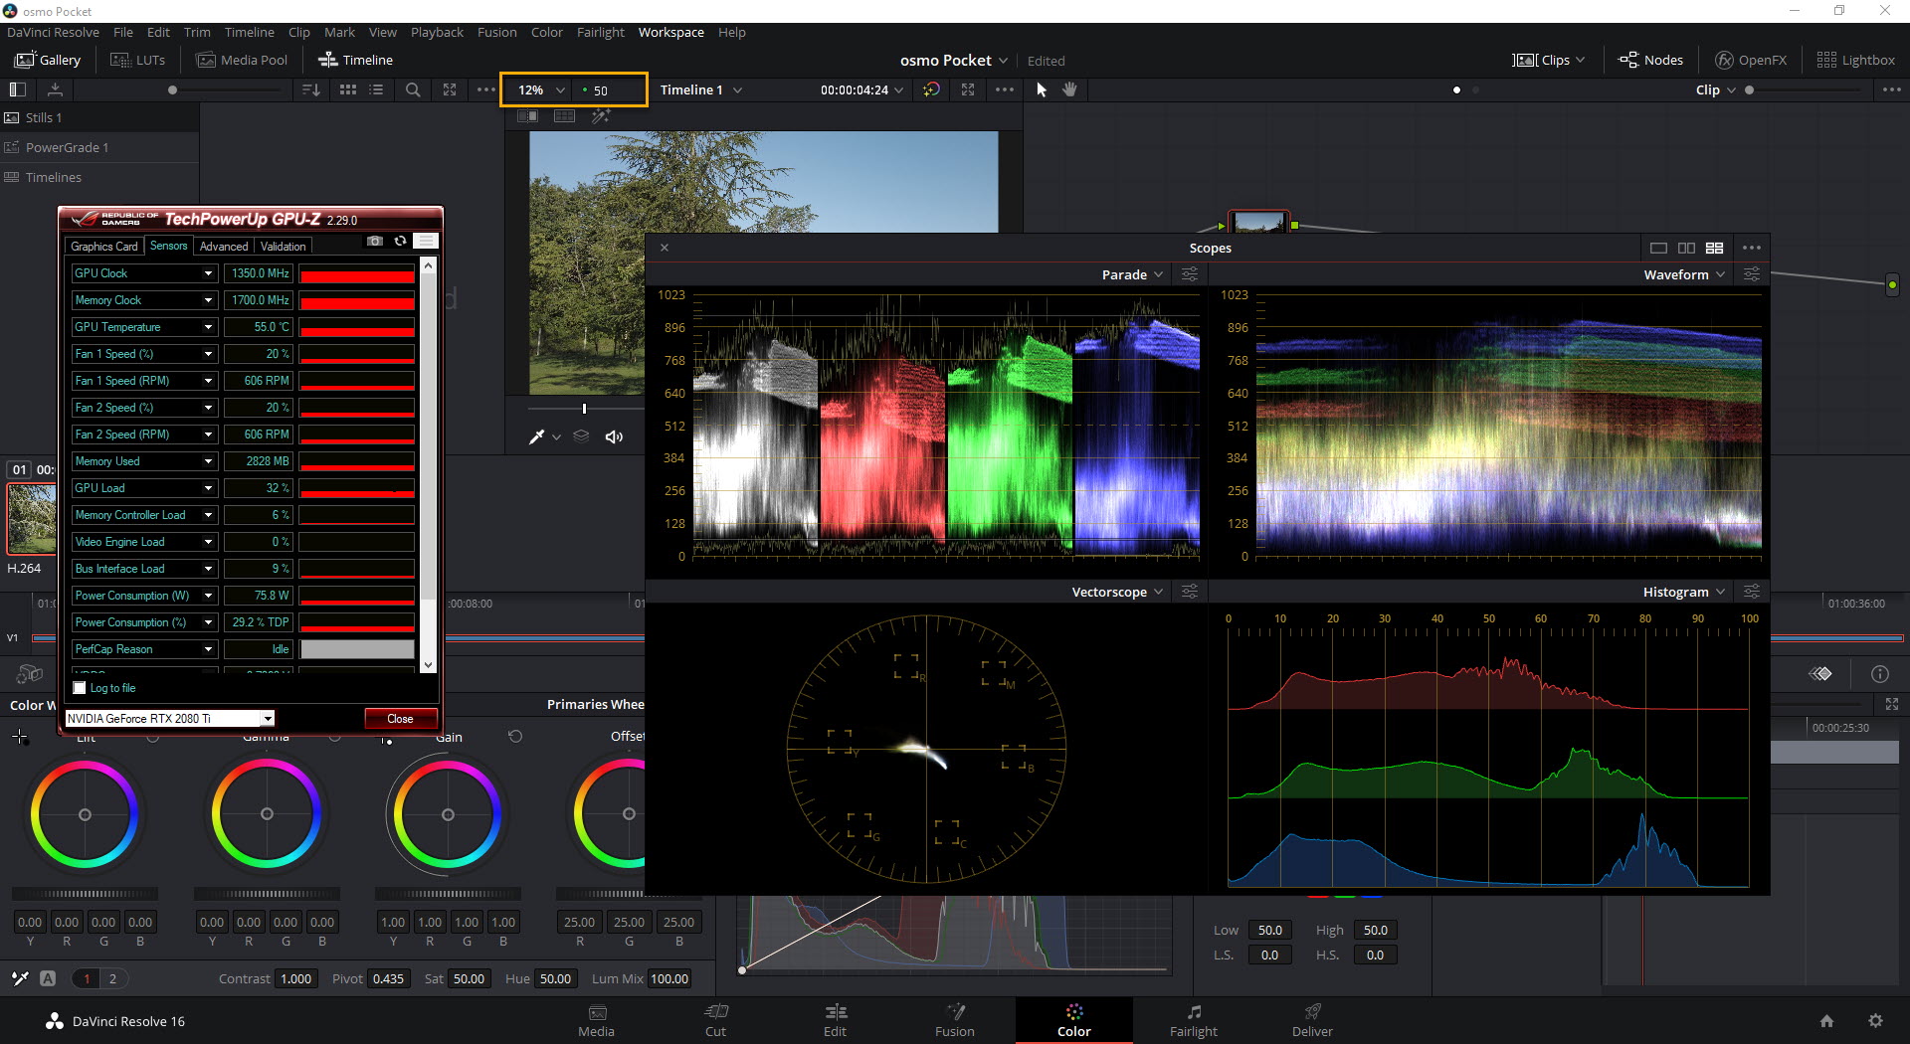Toggle color wheels page 1

point(87,979)
